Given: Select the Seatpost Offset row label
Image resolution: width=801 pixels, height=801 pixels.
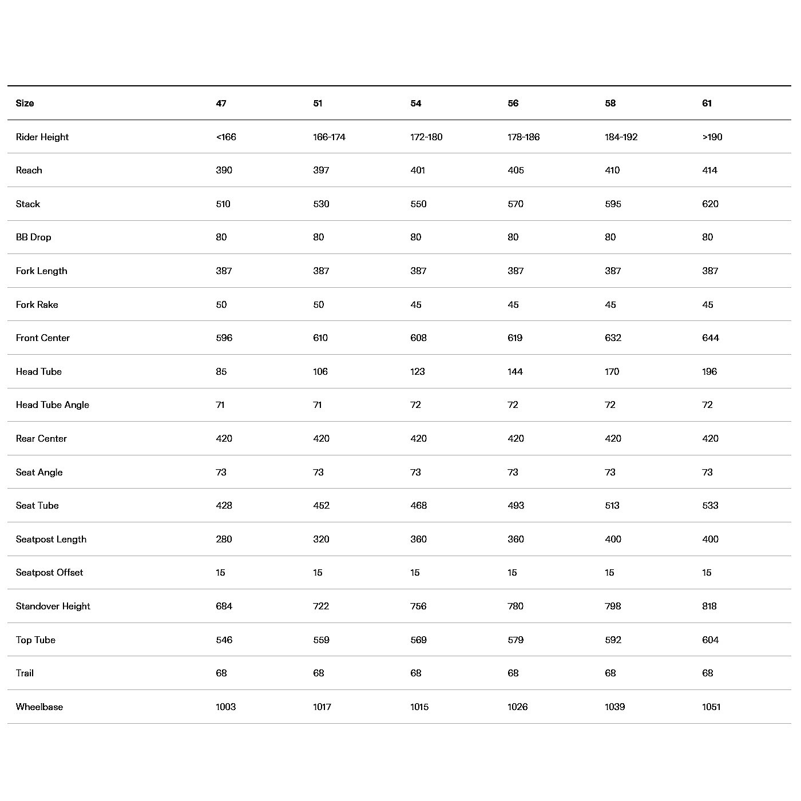Looking at the screenshot, I should point(50,572).
